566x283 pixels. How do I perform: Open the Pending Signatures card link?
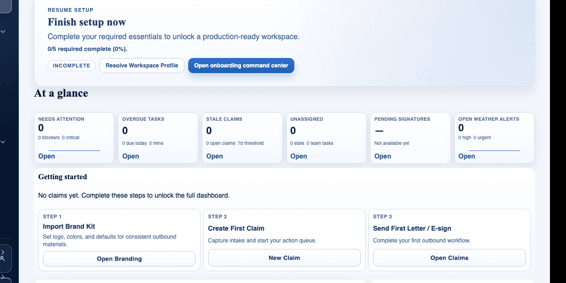coord(383,156)
